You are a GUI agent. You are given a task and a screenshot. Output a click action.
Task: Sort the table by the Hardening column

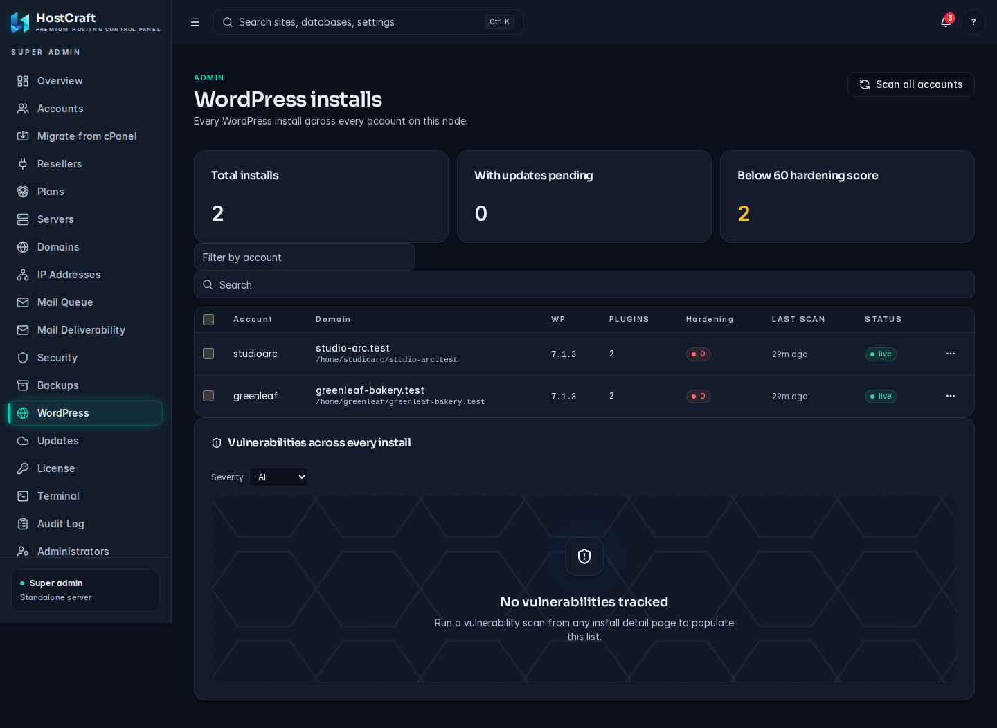pyautogui.click(x=710, y=320)
